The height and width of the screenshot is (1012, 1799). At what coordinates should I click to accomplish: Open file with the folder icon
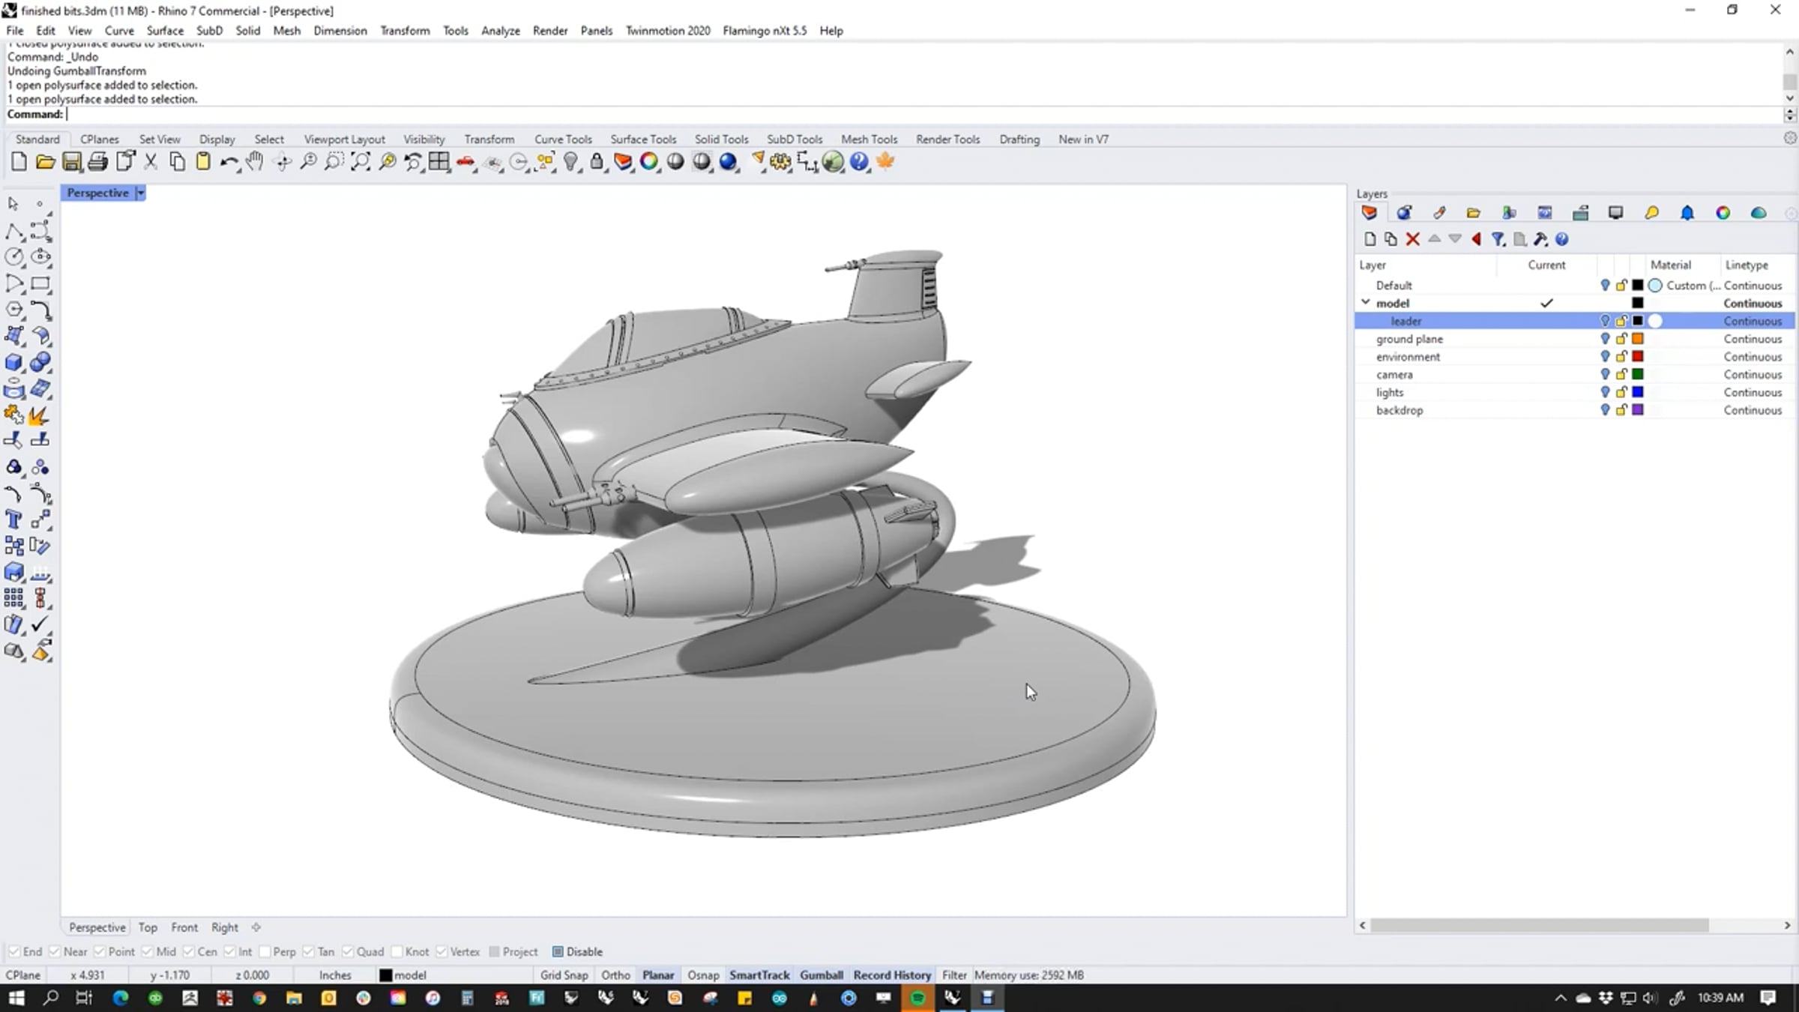click(x=45, y=162)
